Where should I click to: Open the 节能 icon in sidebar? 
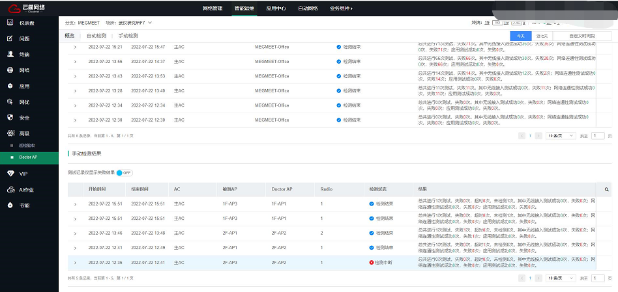[10, 205]
